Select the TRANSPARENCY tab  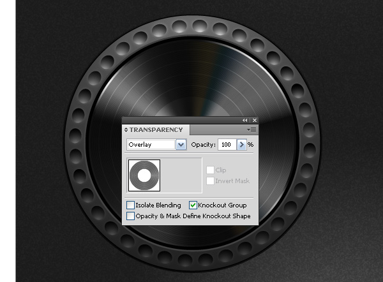[x=156, y=130]
